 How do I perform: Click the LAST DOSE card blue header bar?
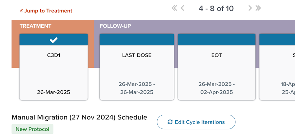pyautogui.click(x=137, y=39)
